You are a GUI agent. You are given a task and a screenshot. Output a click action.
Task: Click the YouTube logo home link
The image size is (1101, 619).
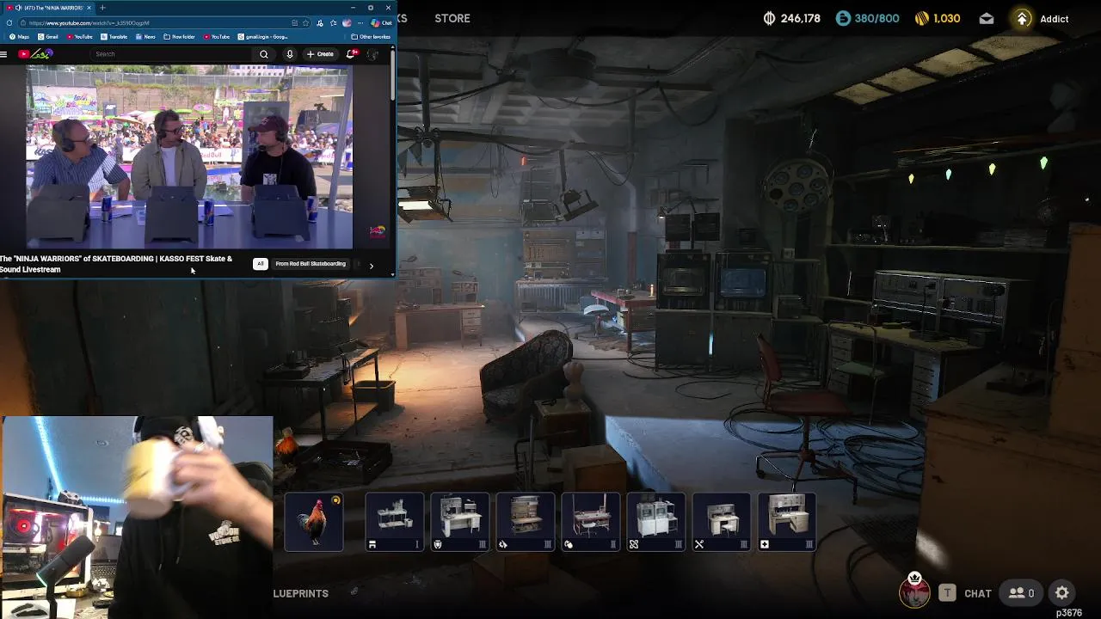pos(35,54)
